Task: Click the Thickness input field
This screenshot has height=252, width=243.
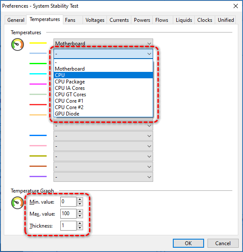Action: click(x=68, y=225)
